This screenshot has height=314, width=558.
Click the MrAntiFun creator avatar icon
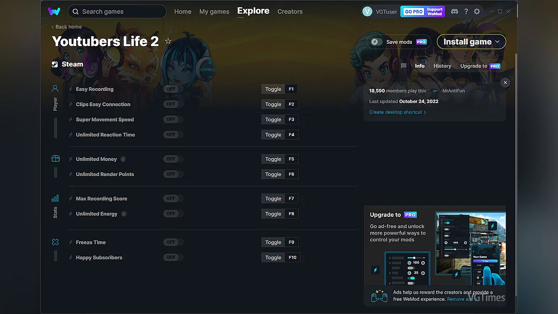(x=435, y=91)
